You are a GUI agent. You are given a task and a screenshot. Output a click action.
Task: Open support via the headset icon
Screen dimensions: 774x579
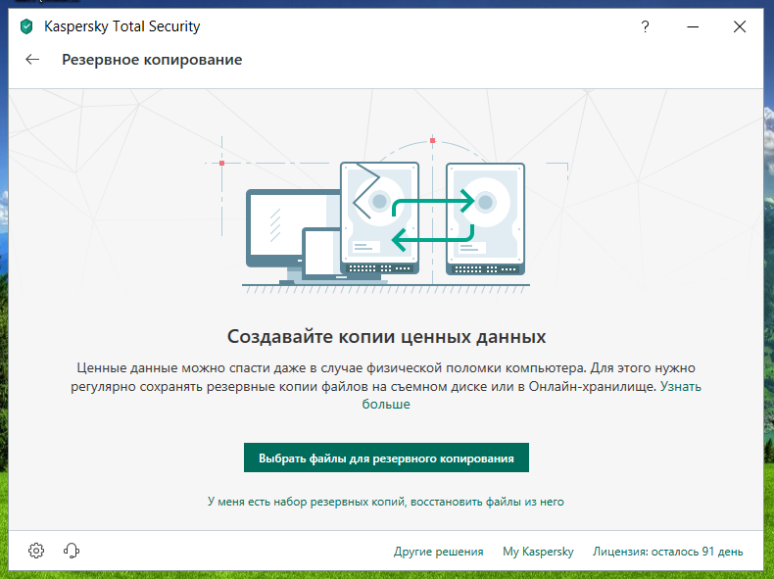pos(72,551)
